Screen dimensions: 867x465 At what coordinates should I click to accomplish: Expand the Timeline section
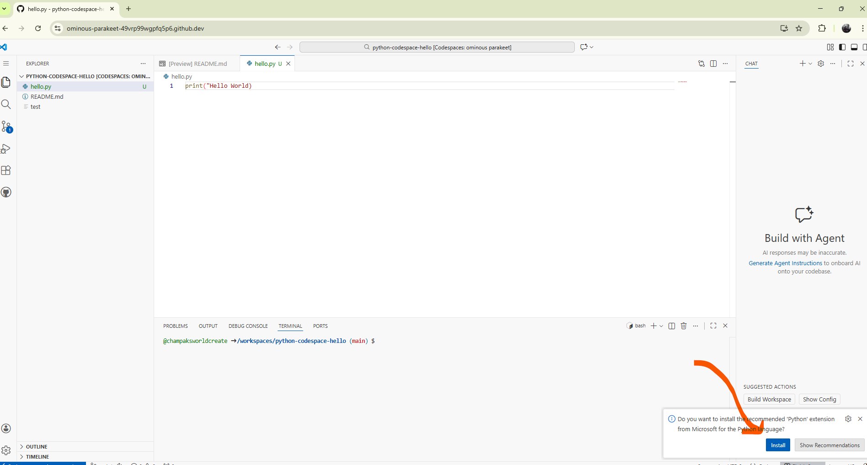(x=85, y=457)
